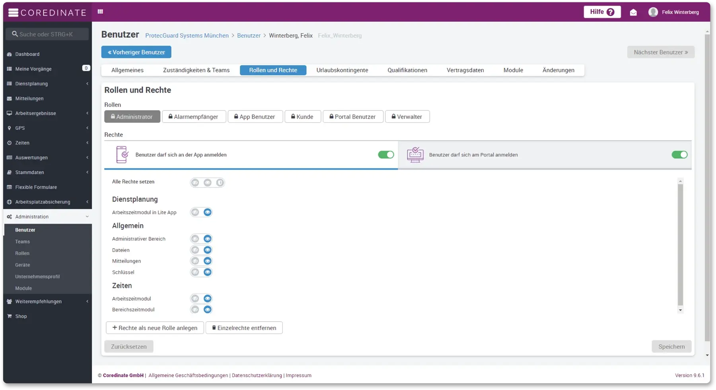Disable the Benutzer darf sich an der App anmelden toggle
716x390 pixels.
tap(385, 154)
